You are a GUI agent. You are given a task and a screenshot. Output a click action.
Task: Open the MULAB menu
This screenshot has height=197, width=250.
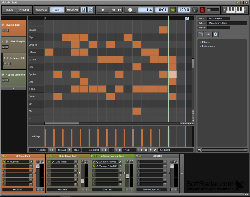coord(9,10)
